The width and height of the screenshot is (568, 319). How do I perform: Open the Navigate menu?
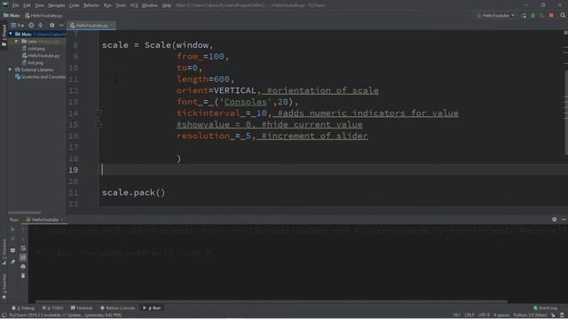tap(56, 5)
